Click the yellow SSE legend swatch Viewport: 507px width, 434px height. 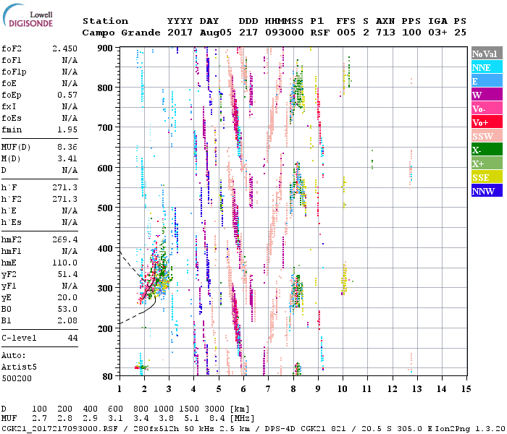tap(486, 178)
